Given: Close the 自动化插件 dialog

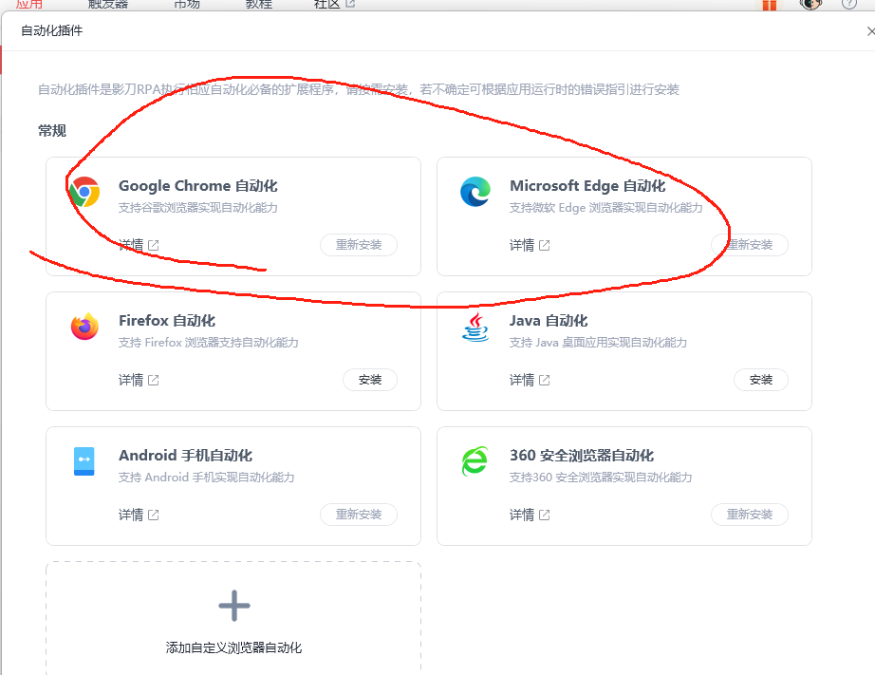Looking at the screenshot, I should pyautogui.click(x=870, y=31).
